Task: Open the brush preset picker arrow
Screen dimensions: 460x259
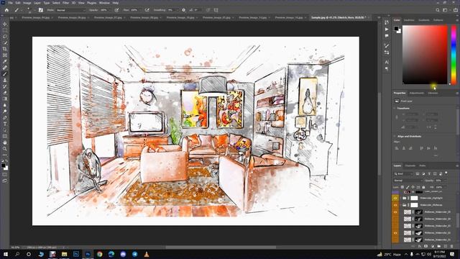Action: click(34, 10)
